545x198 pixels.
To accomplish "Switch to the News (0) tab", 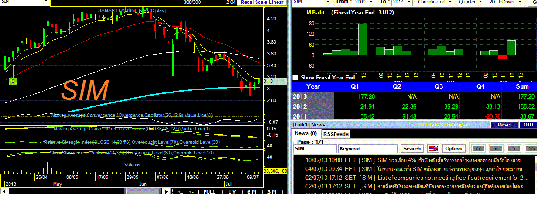I will pos(306,133).
